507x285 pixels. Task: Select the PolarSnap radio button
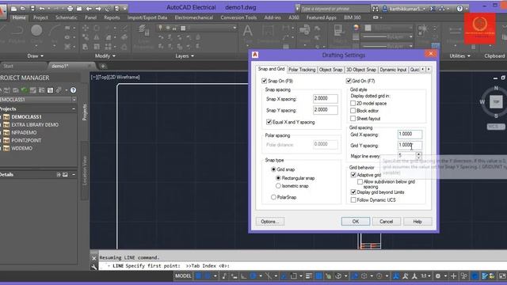click(273, 197)
